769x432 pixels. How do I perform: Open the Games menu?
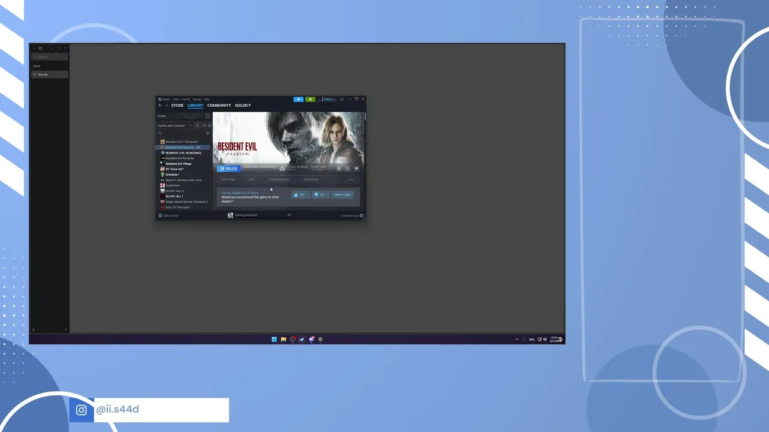click(196, 99)
